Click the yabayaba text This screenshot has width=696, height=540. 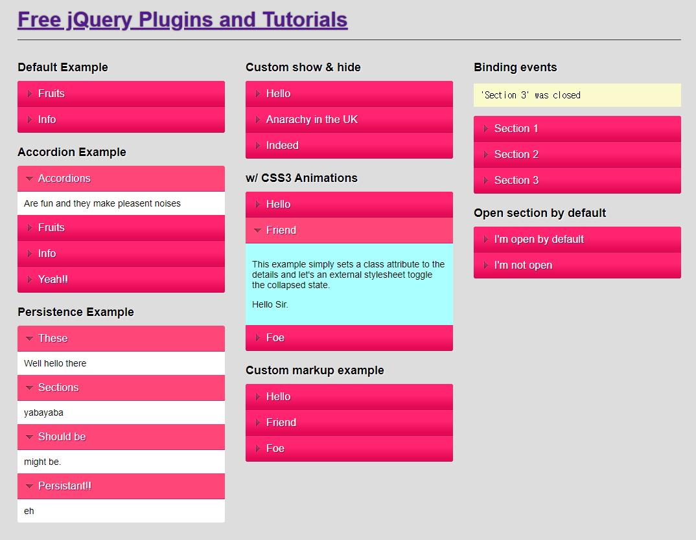43,412
